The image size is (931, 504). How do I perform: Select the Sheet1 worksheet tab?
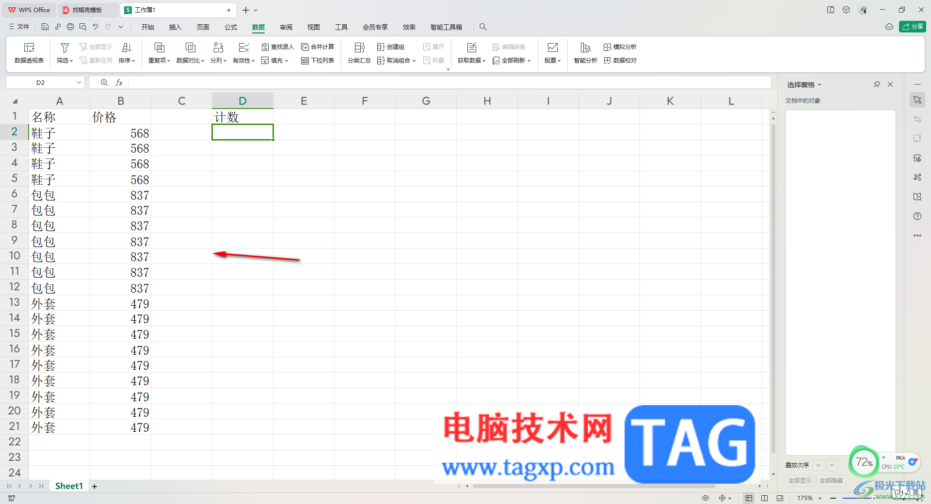coord(69,486)
